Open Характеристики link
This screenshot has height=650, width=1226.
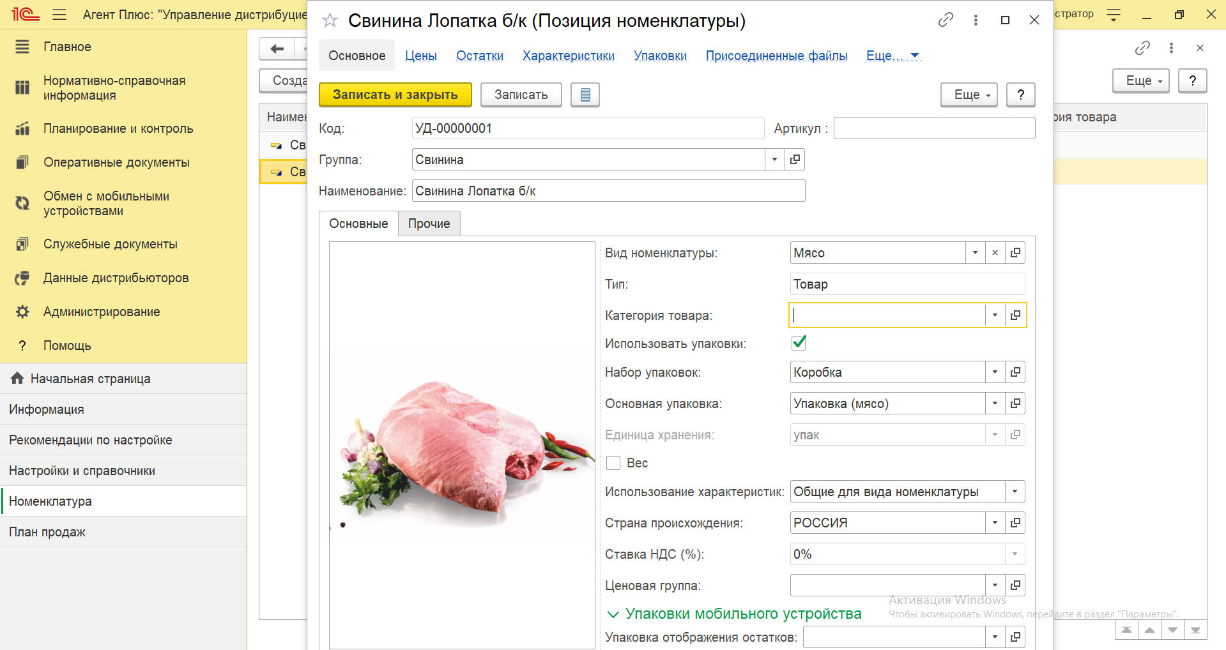click(x=569, y=56)
